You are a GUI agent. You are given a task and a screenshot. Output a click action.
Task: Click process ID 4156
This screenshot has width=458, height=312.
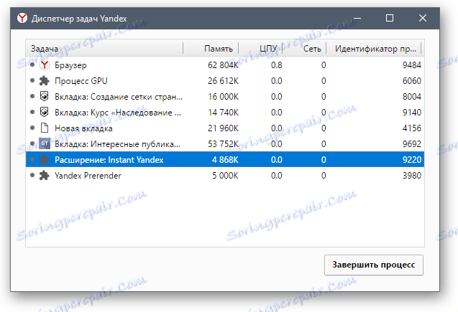click(412, 128)
